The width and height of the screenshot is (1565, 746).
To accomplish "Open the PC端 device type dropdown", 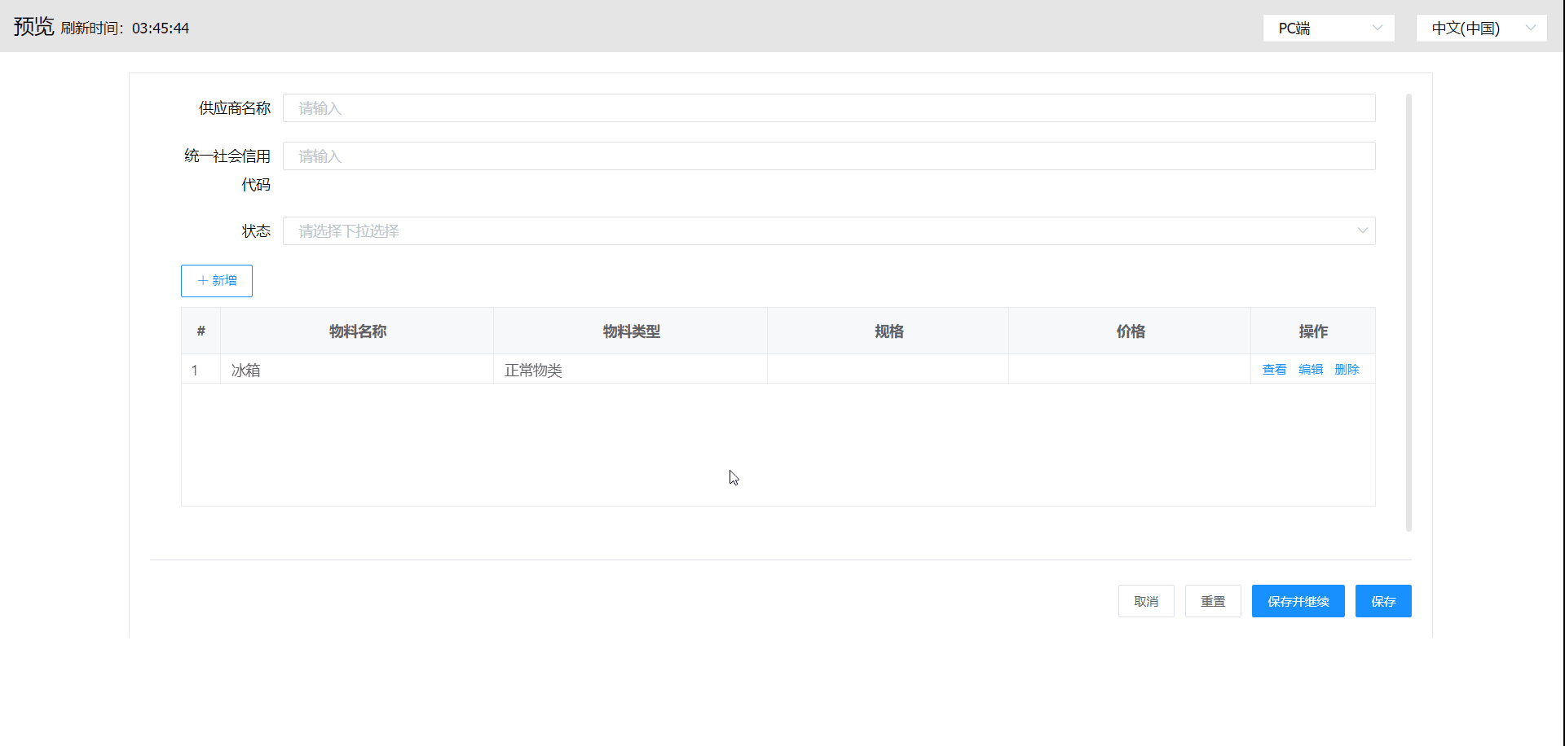I will [1328, 29].
